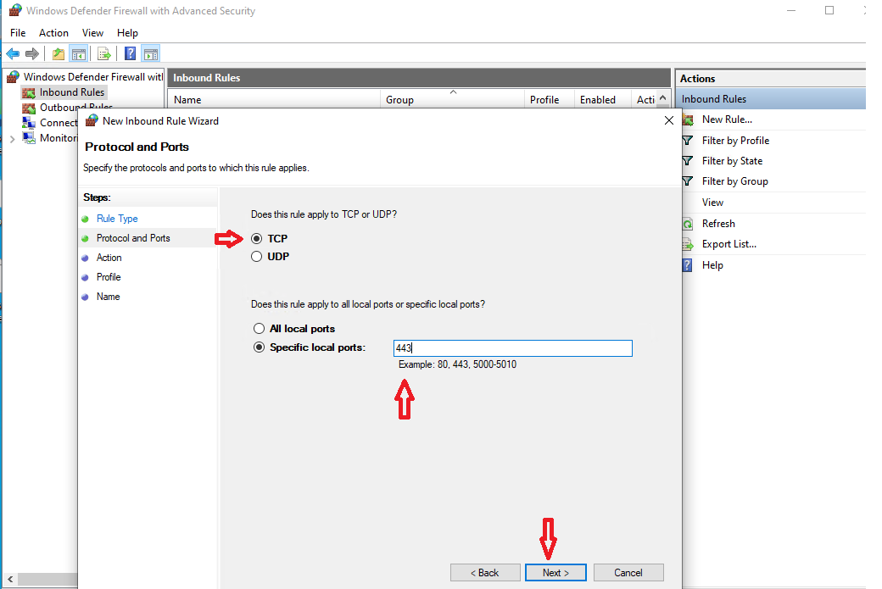Select Inbound Rules in the console tree

pos(72,92)
